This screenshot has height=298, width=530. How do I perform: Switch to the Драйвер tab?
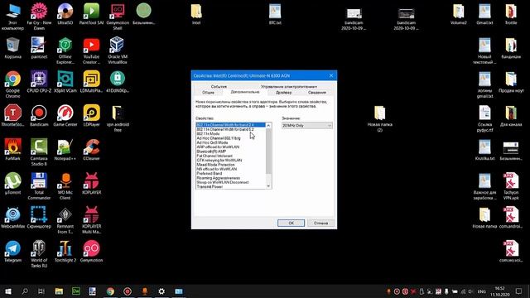(x=283, y=92)
